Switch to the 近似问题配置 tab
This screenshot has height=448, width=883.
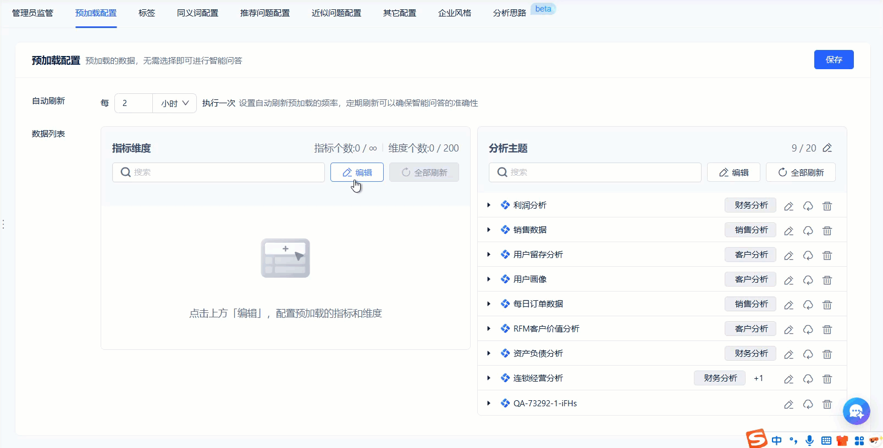pos(336,13)
